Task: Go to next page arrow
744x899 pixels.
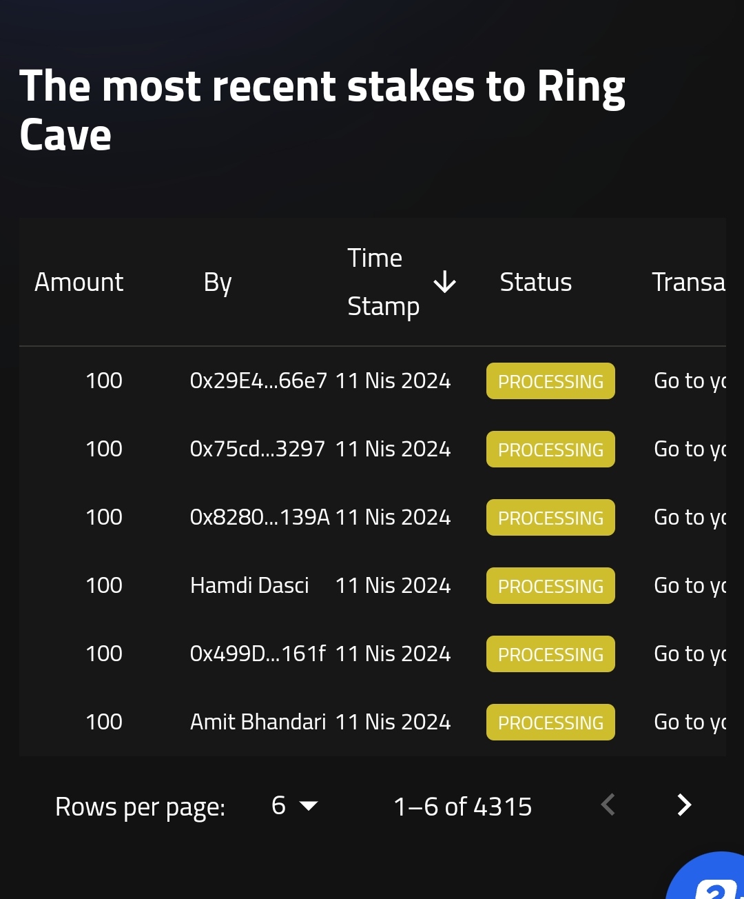Action: pos(683,805)
